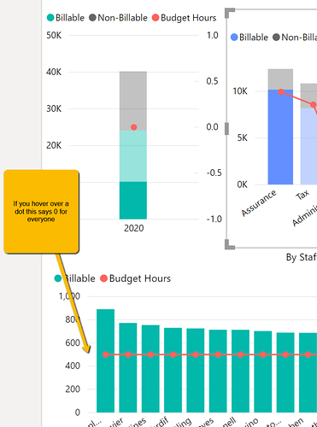
Task: Click the first red dot on the budget line
Action: pyautogui.click(x=106, y=354)
